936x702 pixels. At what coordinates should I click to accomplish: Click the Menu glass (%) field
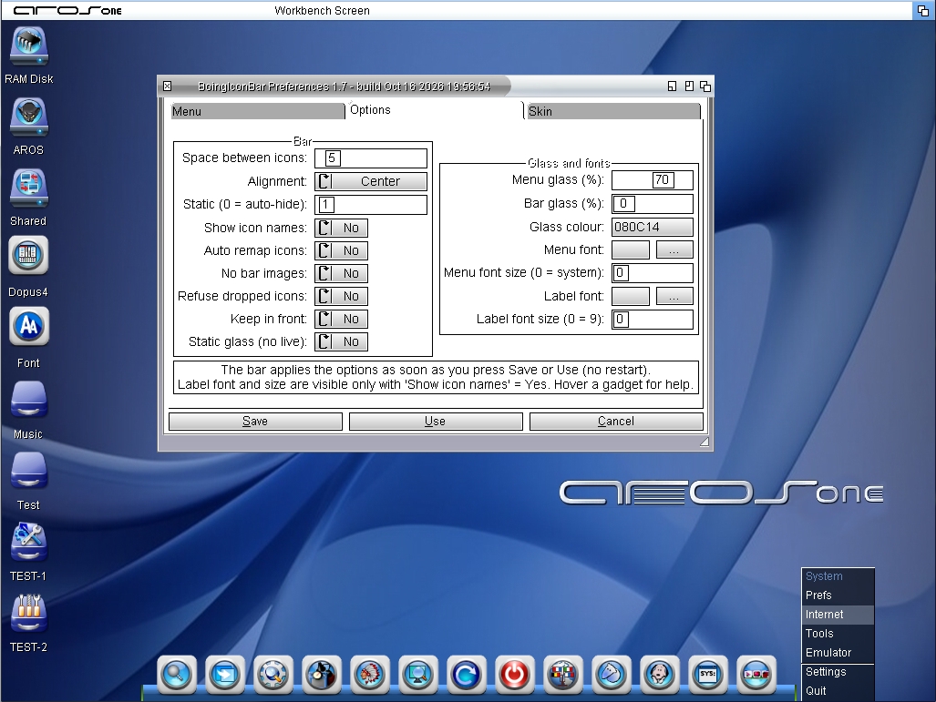pos(653,180)
